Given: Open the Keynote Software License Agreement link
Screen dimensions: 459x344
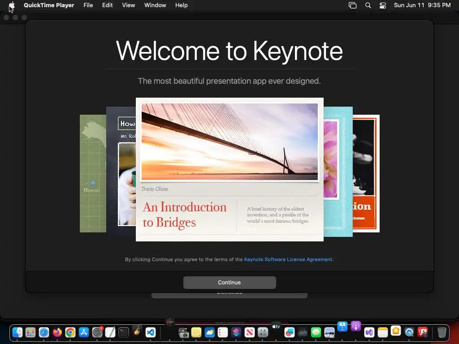Looking at the screenshot, I should click(x=288, y=259).
